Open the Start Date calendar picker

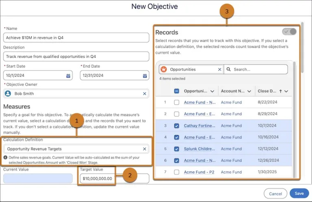point(68,76)
